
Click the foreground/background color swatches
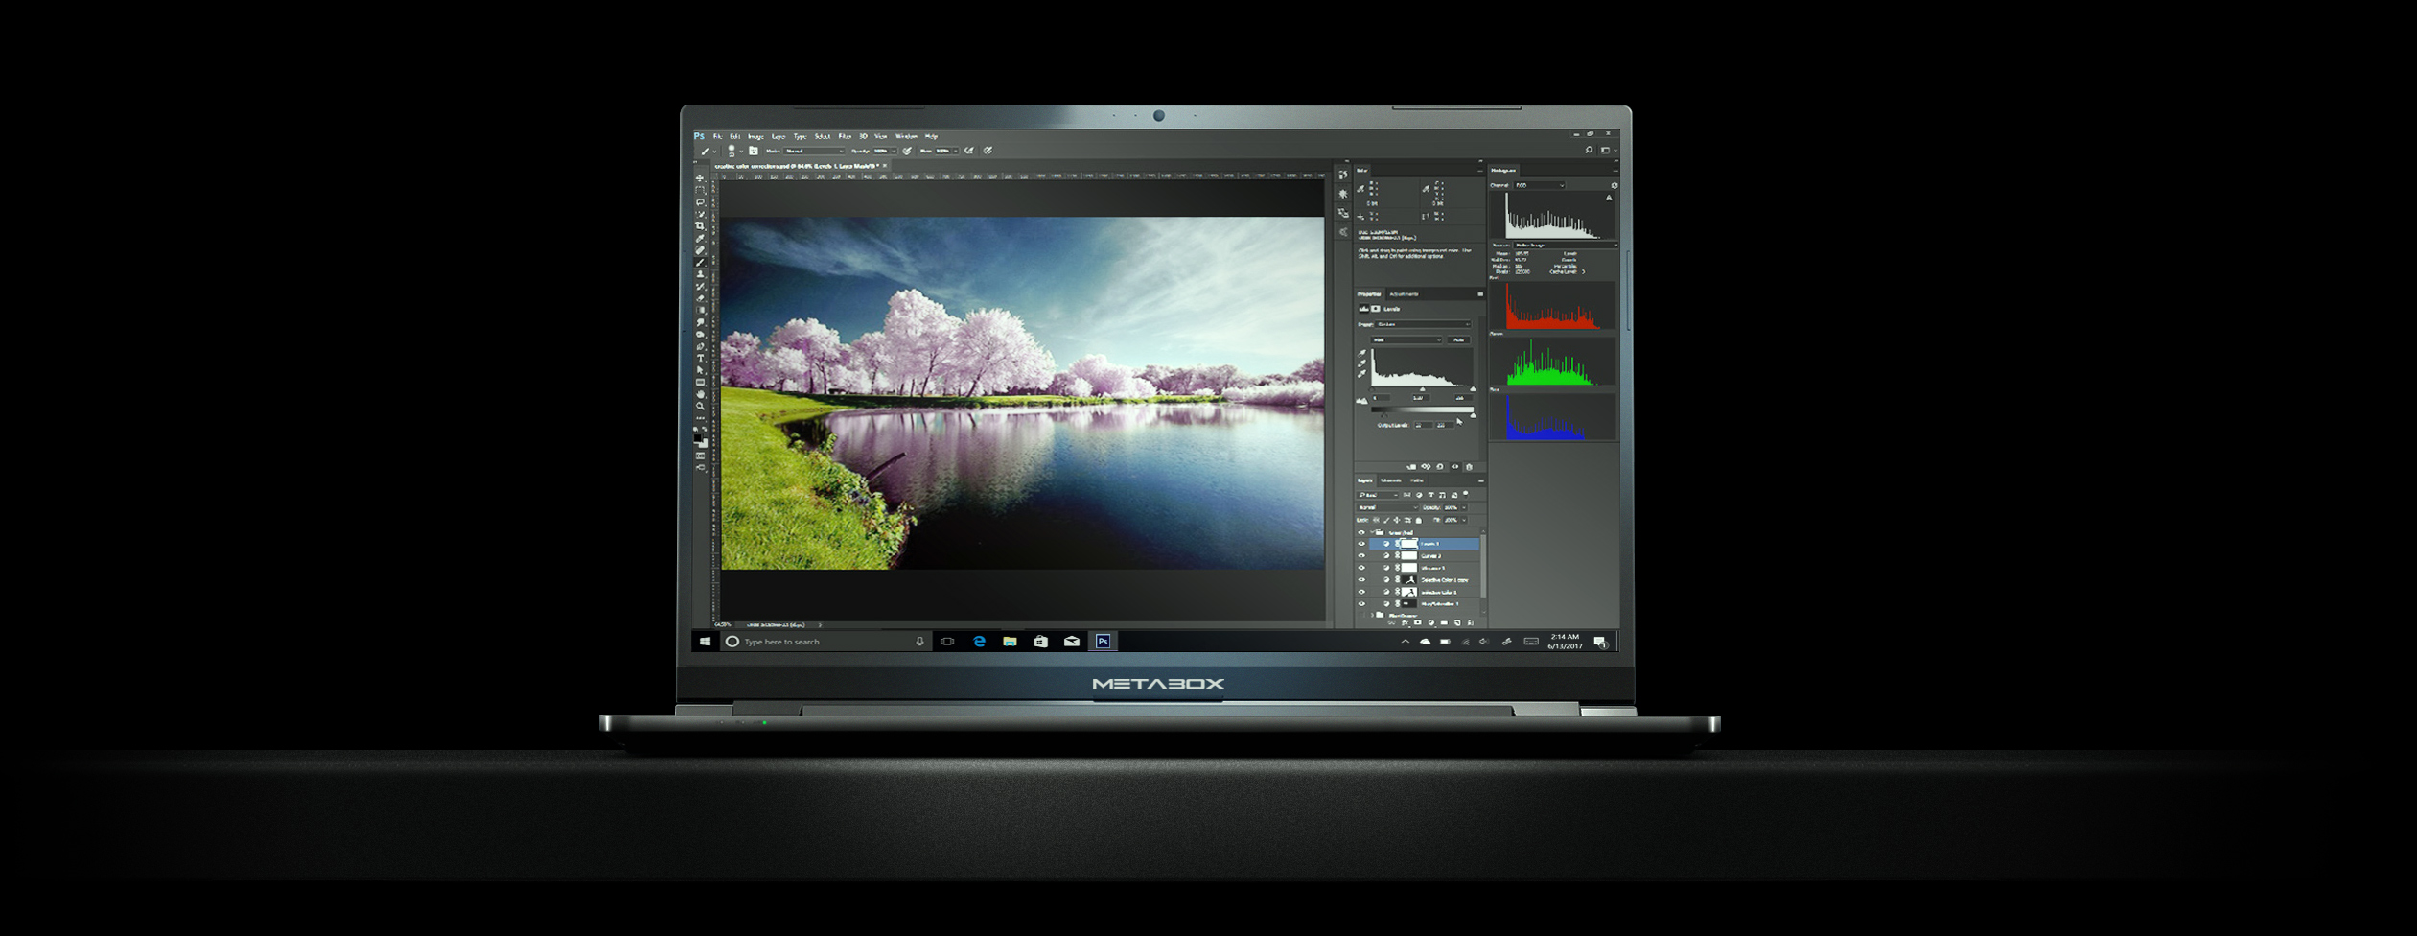[x=701, y=440]
